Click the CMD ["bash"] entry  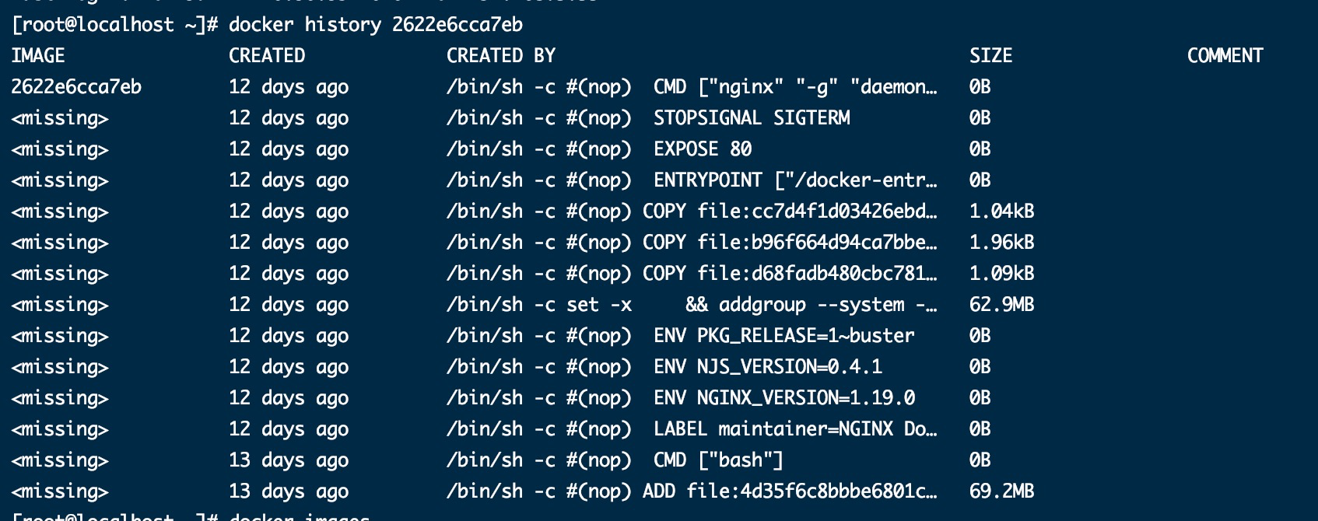click(719, 460)
